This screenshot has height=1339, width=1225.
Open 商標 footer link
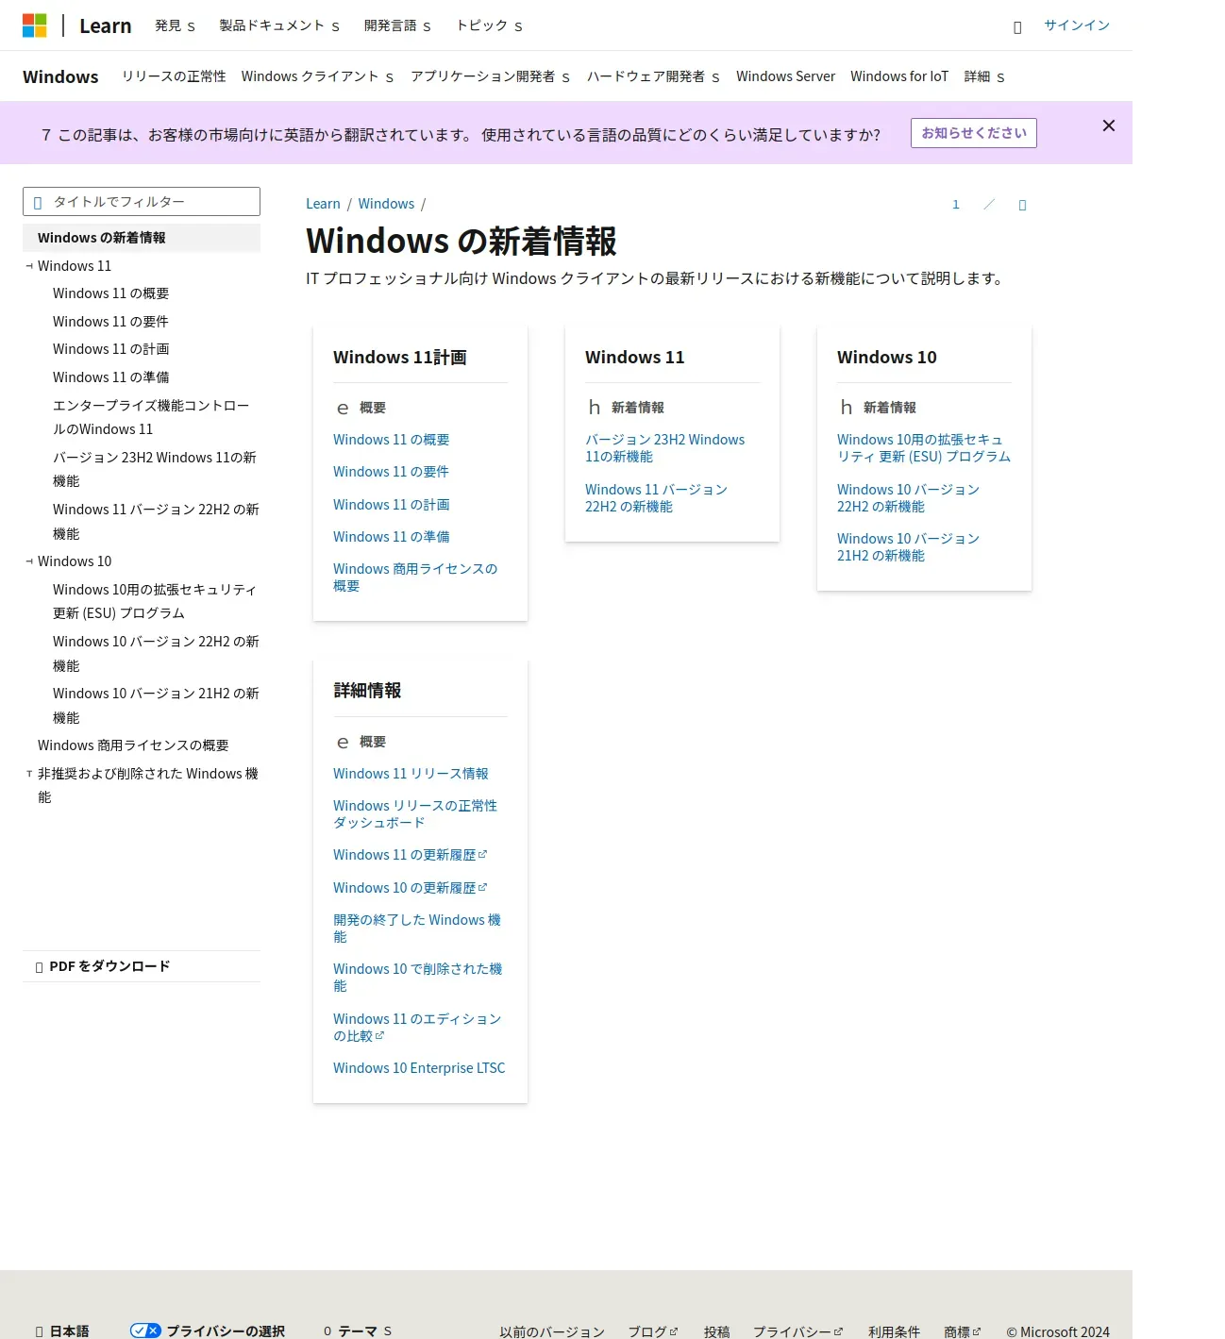[963, 1331]
